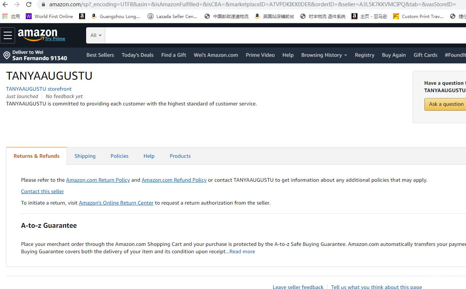Open Today's Deals in nav bar
466x289 pixels.
pos(138,55)
